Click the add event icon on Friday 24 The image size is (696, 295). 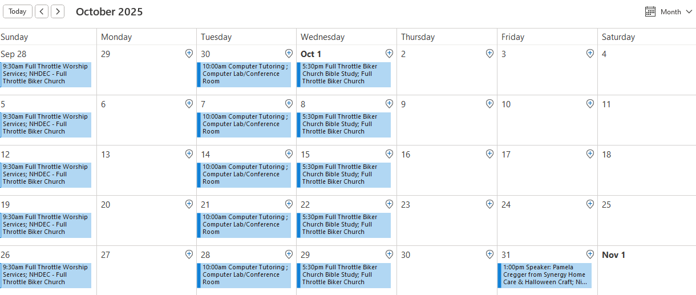coord(590,204)
